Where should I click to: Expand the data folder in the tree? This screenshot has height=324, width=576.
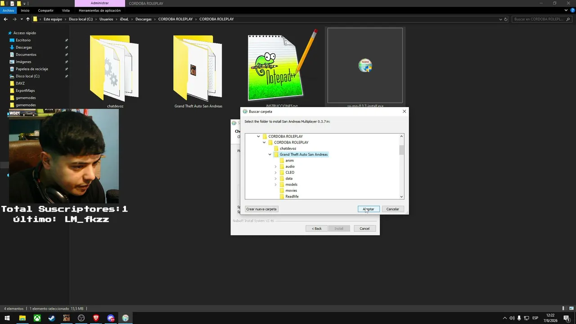[x=276, y=179]
